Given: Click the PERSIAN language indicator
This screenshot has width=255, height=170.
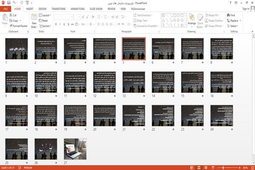Looking at the screenshot, I should 28,167.
